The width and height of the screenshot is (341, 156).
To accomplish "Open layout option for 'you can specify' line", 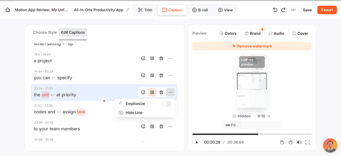I will pos(152,75).
